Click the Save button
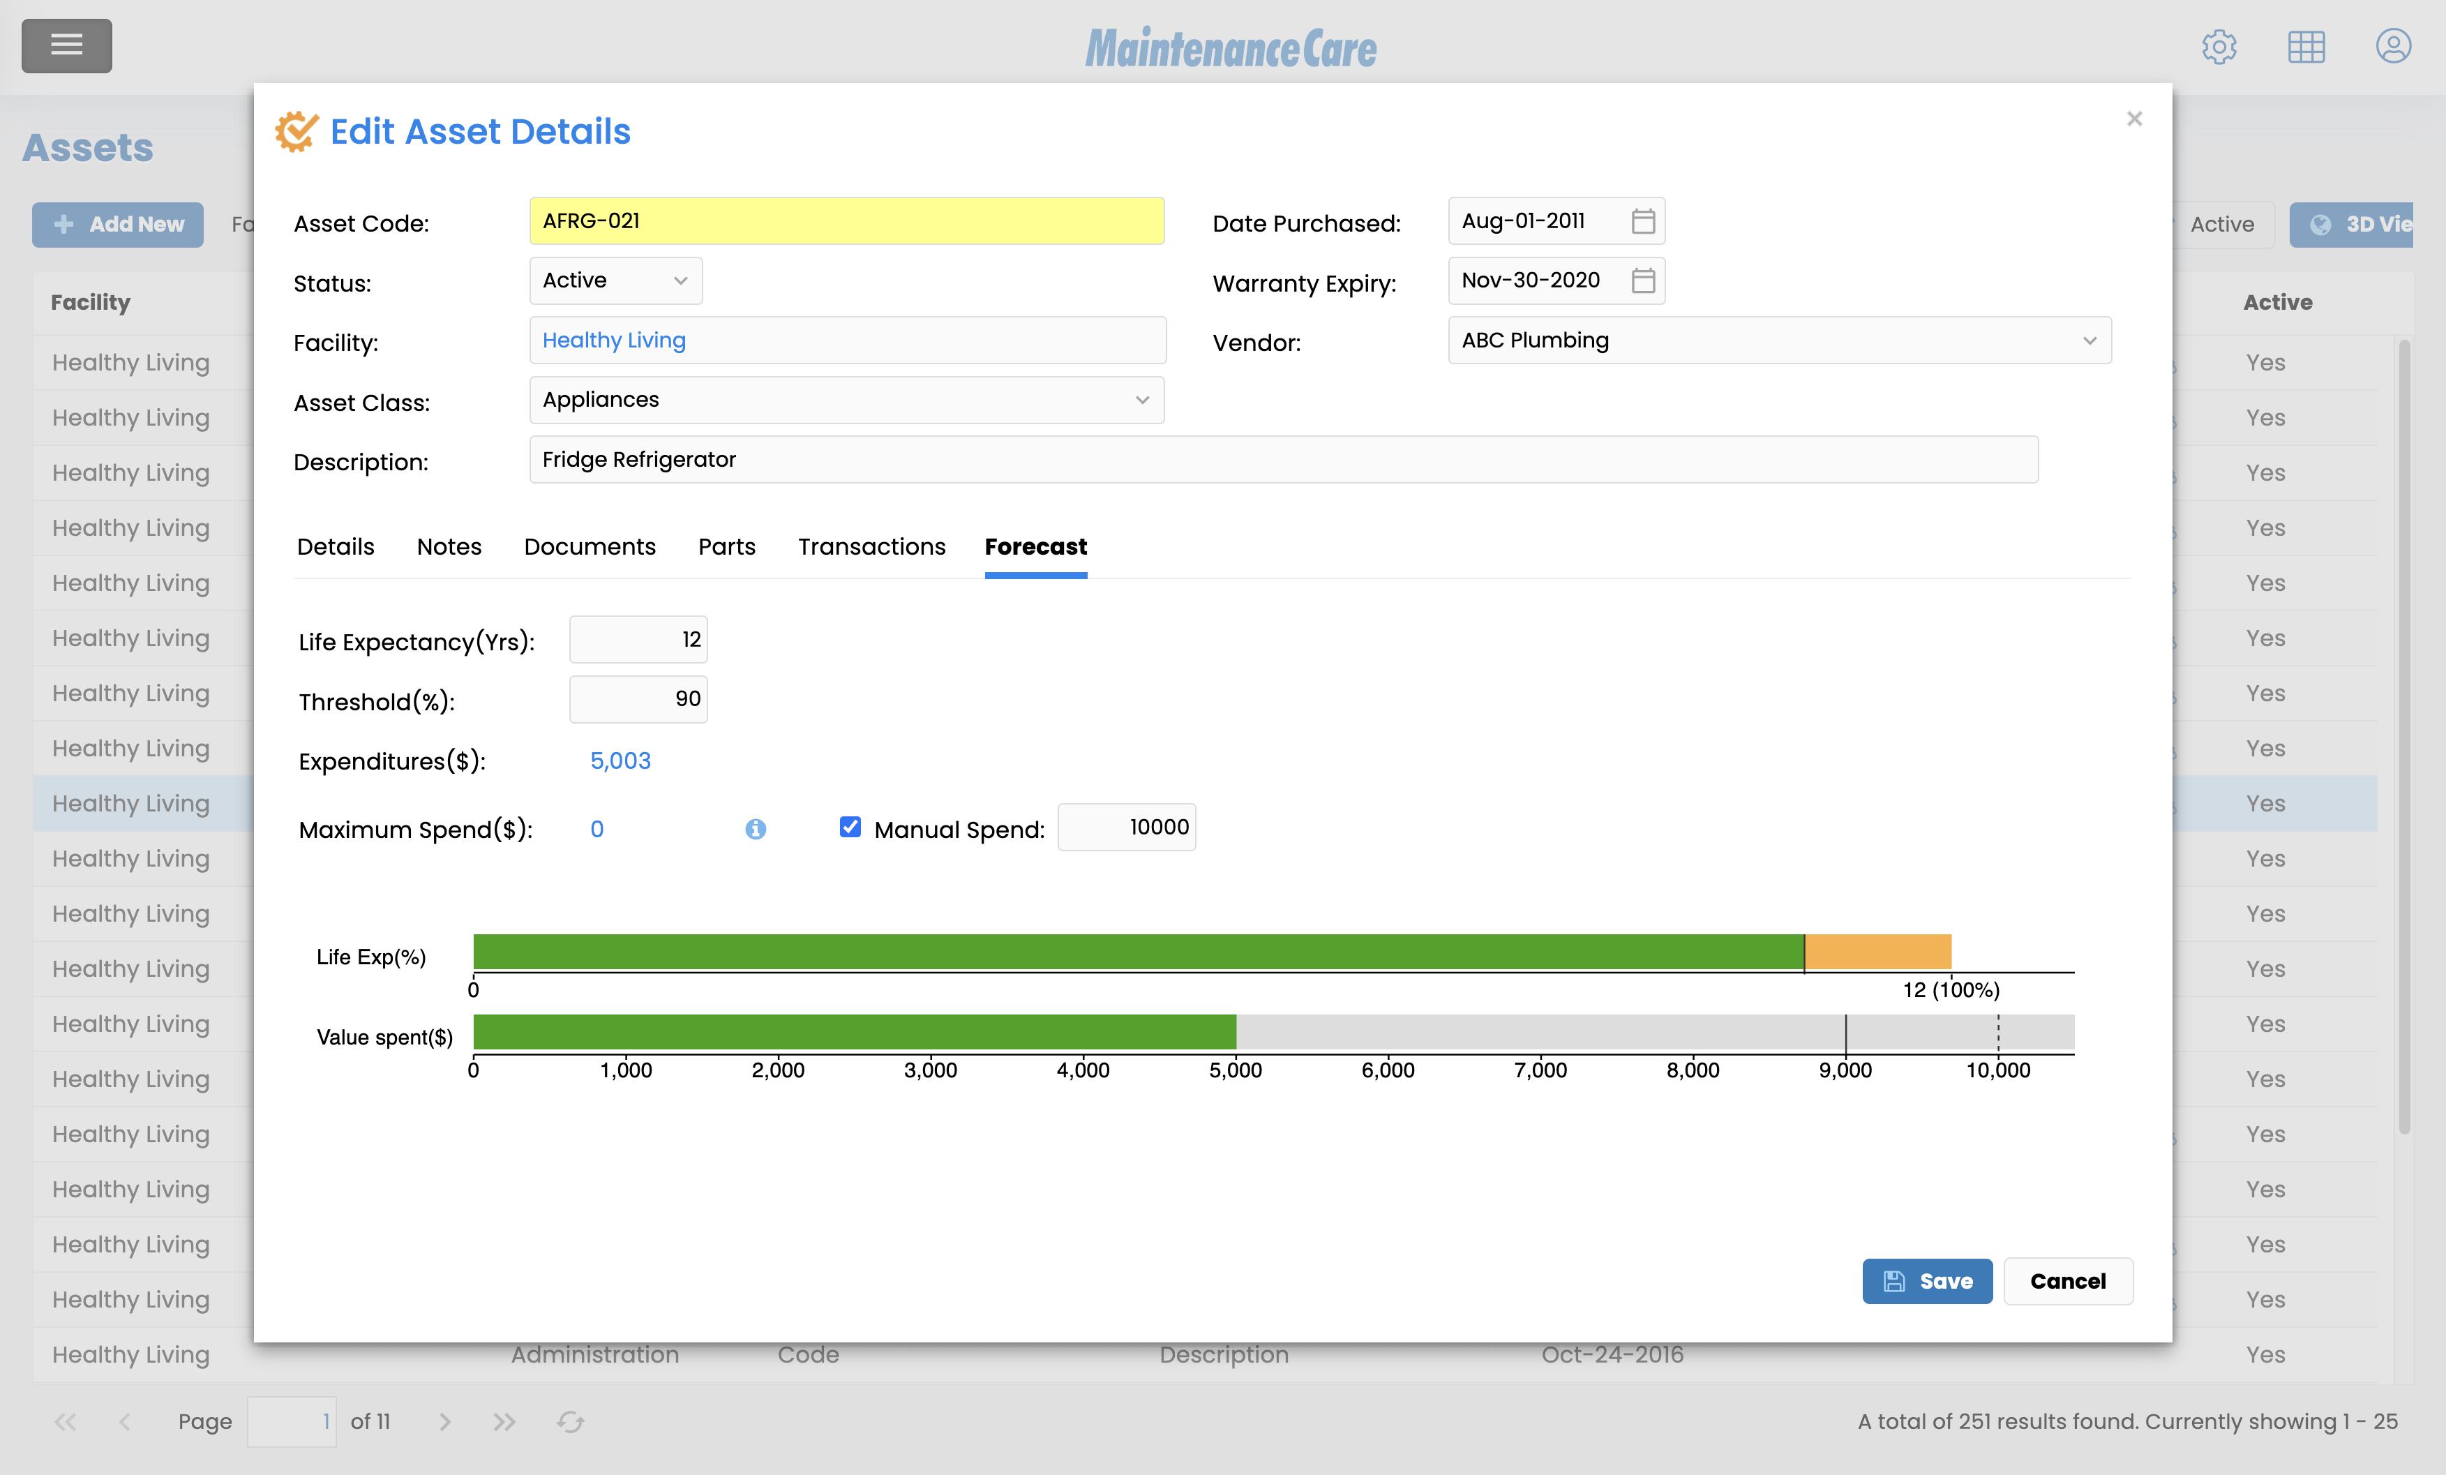 point(1926,1280)
